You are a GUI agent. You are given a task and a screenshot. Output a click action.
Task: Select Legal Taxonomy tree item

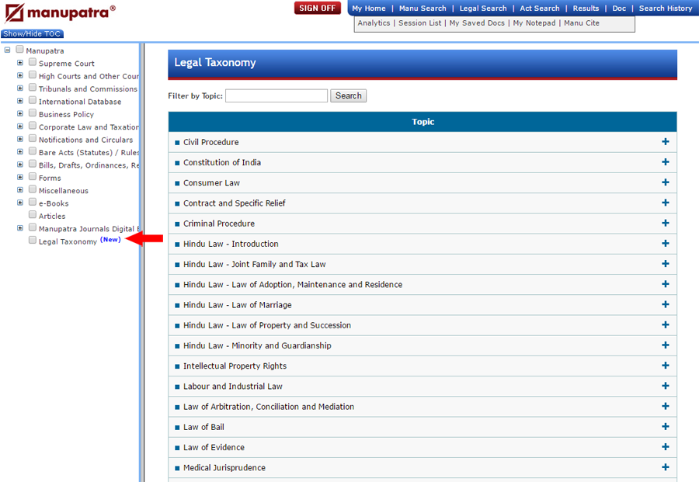68,241
